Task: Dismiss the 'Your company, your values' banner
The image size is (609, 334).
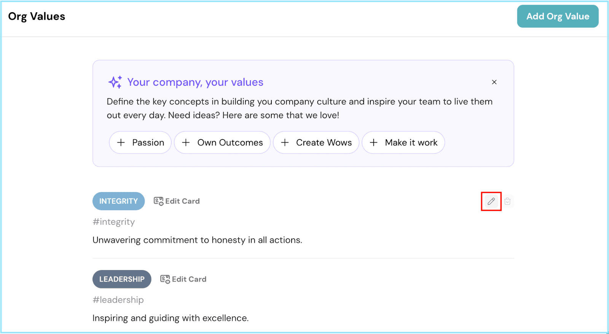Action: 494,82
